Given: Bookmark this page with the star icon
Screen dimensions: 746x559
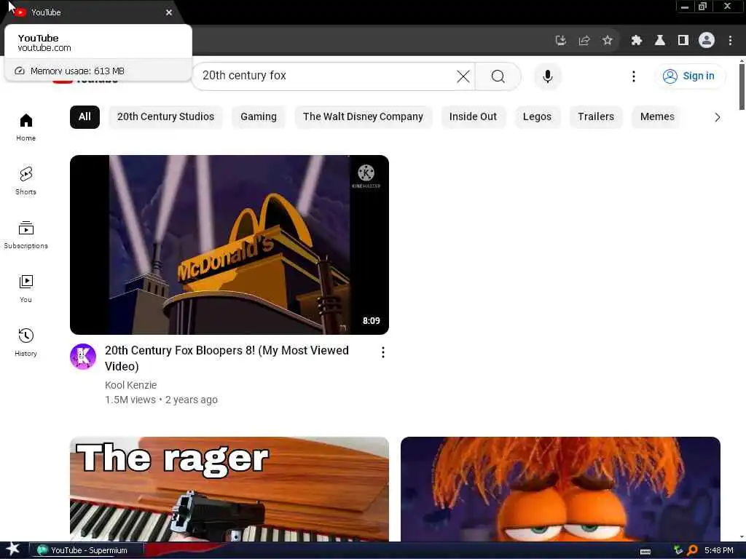Looking at the screenshot, I should (607, 41).
